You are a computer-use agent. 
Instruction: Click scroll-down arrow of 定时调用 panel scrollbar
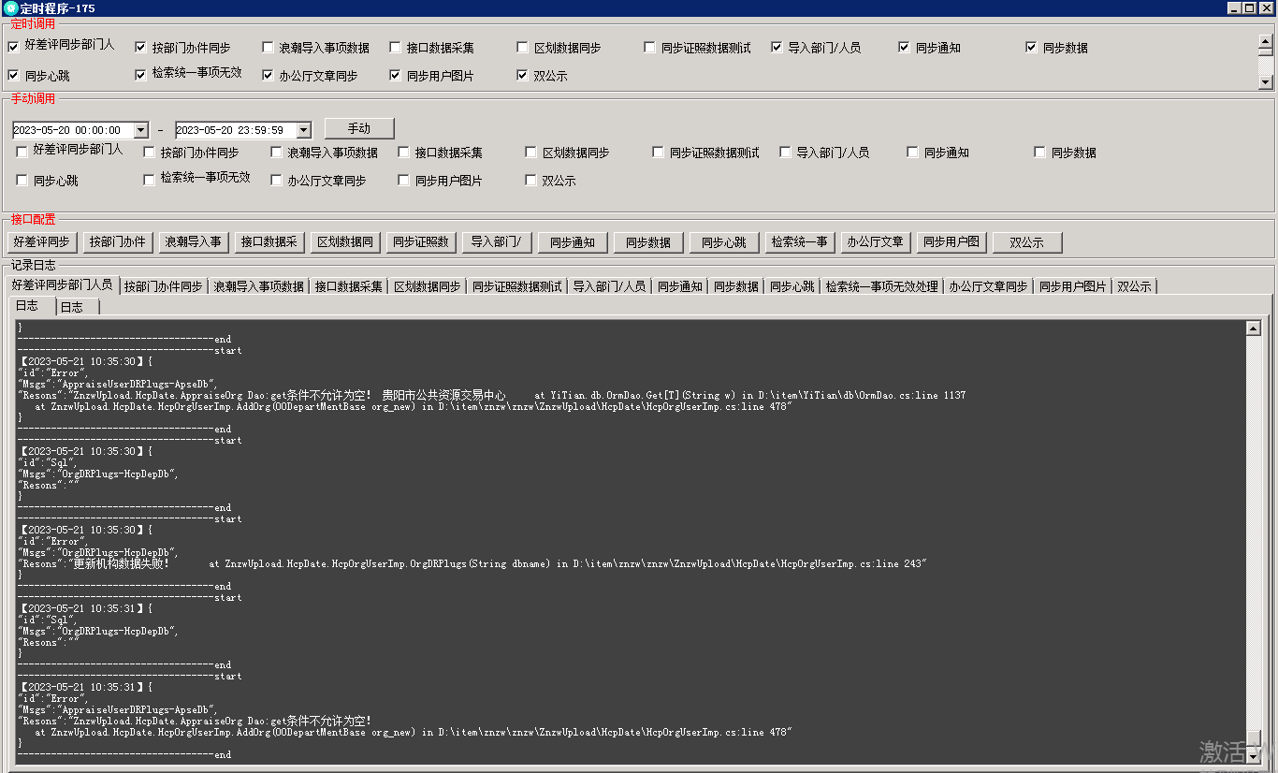pos(1266,82)
